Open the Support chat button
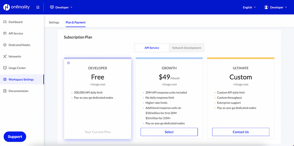 point(15,136)
